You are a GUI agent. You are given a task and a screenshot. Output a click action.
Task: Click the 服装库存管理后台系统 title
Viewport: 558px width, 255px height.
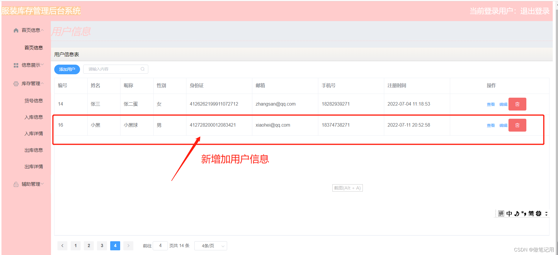41,11
